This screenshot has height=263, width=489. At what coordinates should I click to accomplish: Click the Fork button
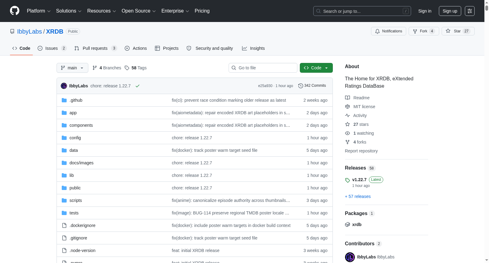pos(424,31)
